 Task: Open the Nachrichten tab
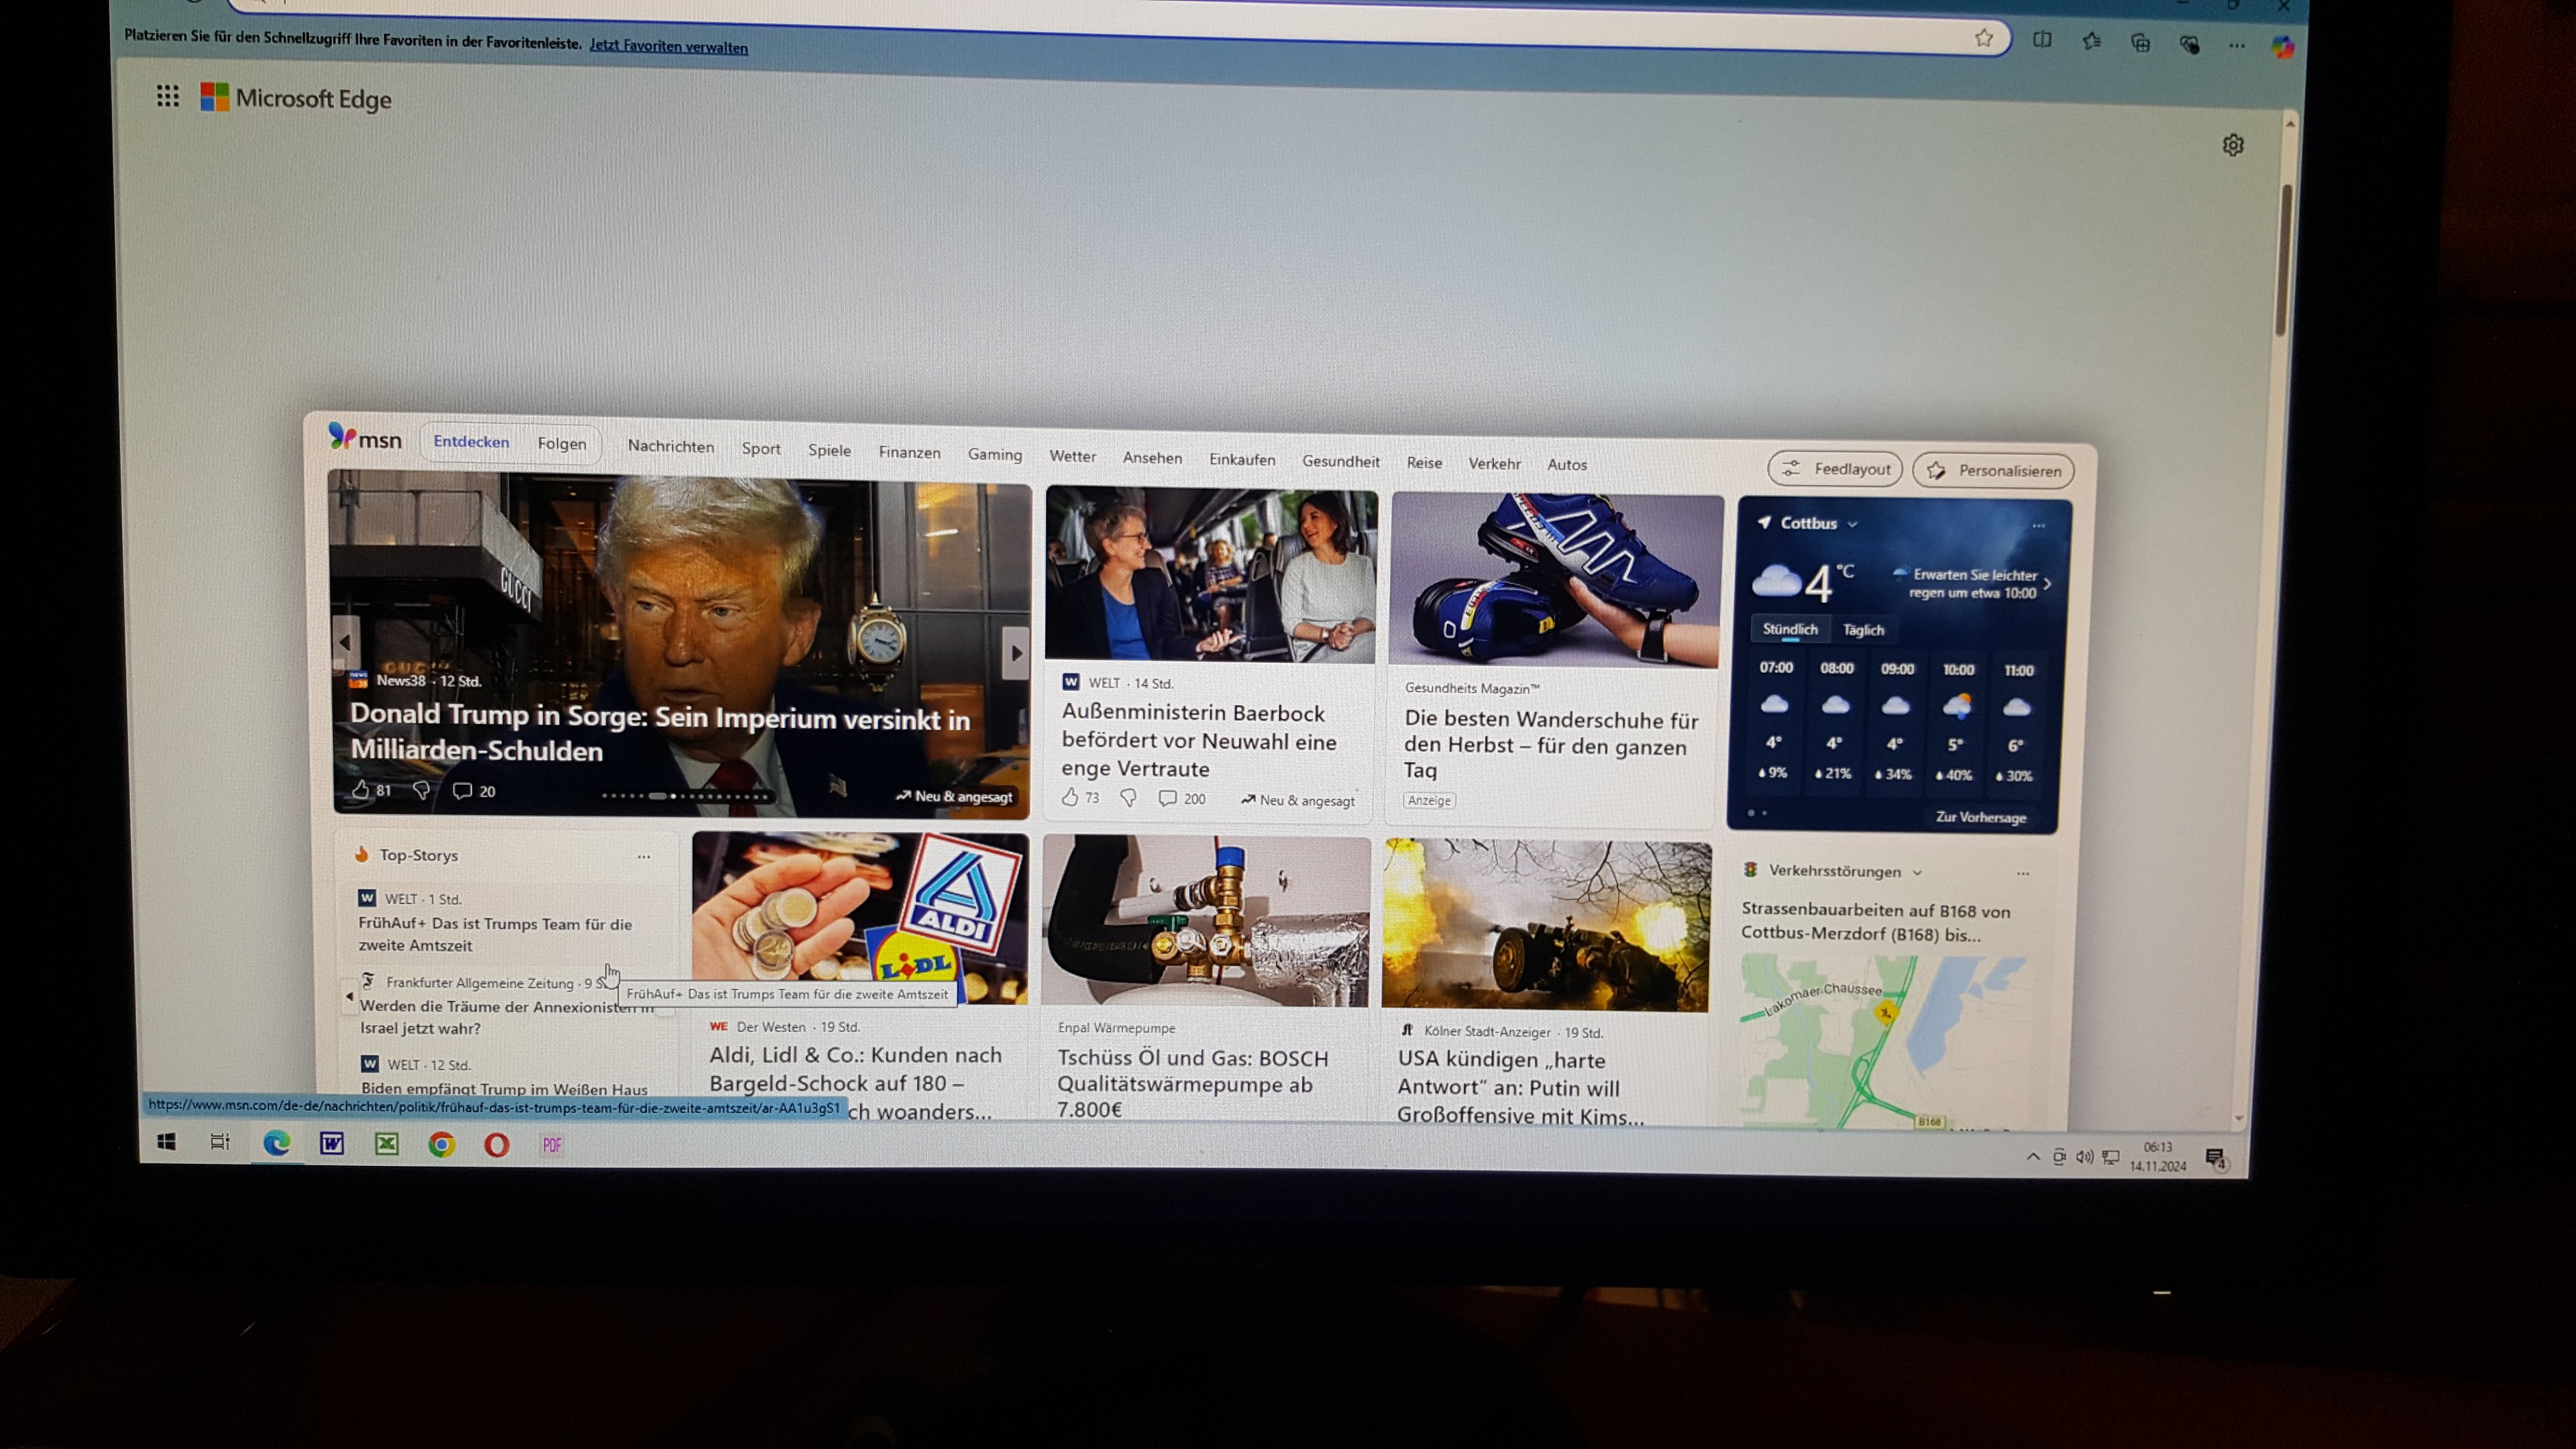tap(670, 446)
